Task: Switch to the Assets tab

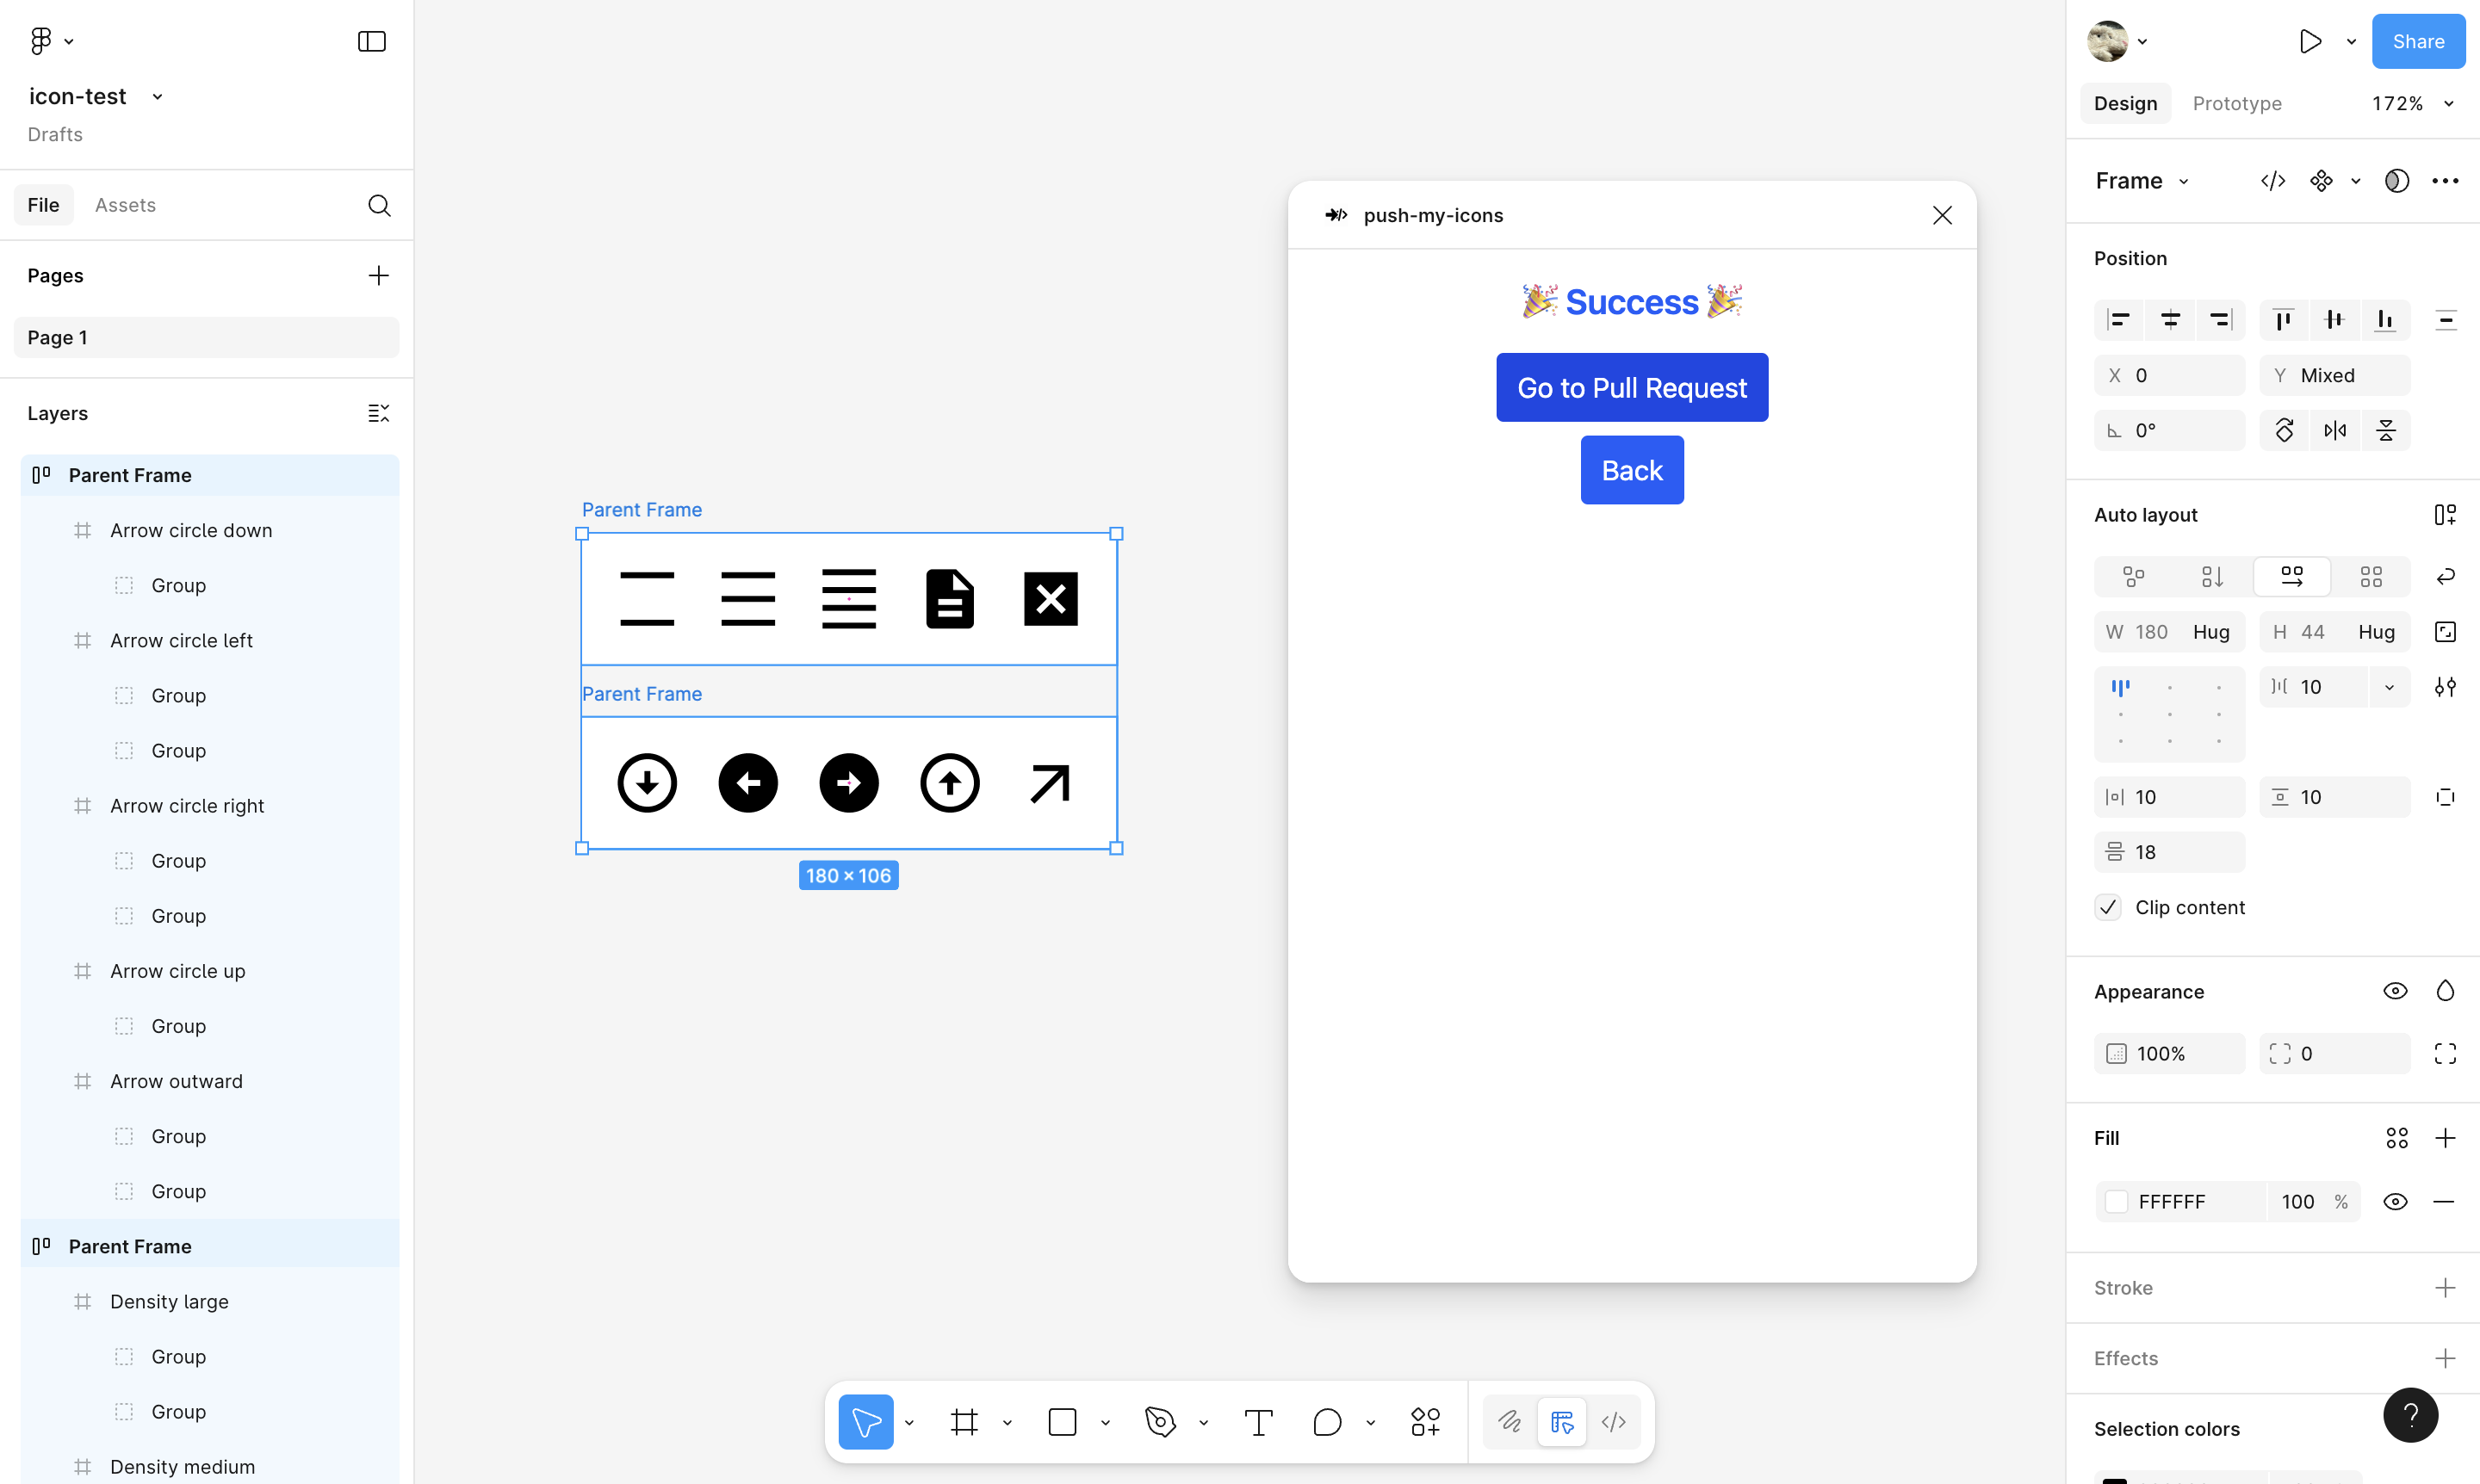Action: (x=125, y=205)
